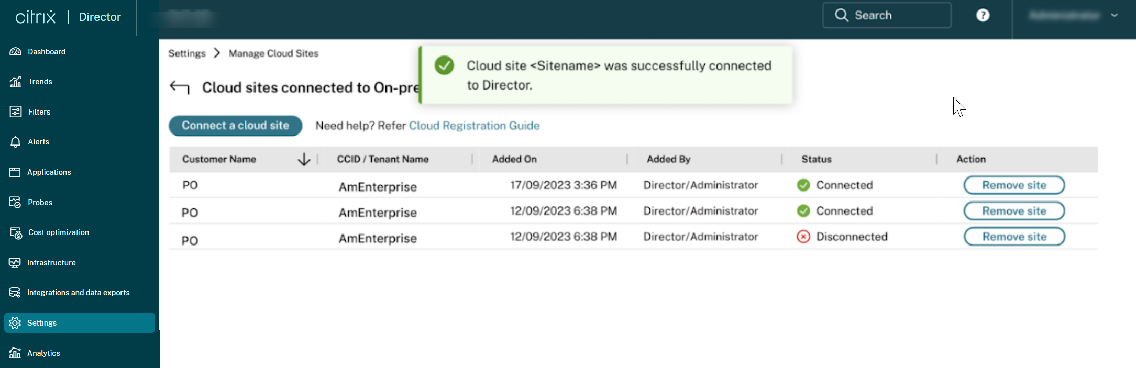Click the Status column header
Viewport: 1136px width, 368px height.
click(816, 159)
